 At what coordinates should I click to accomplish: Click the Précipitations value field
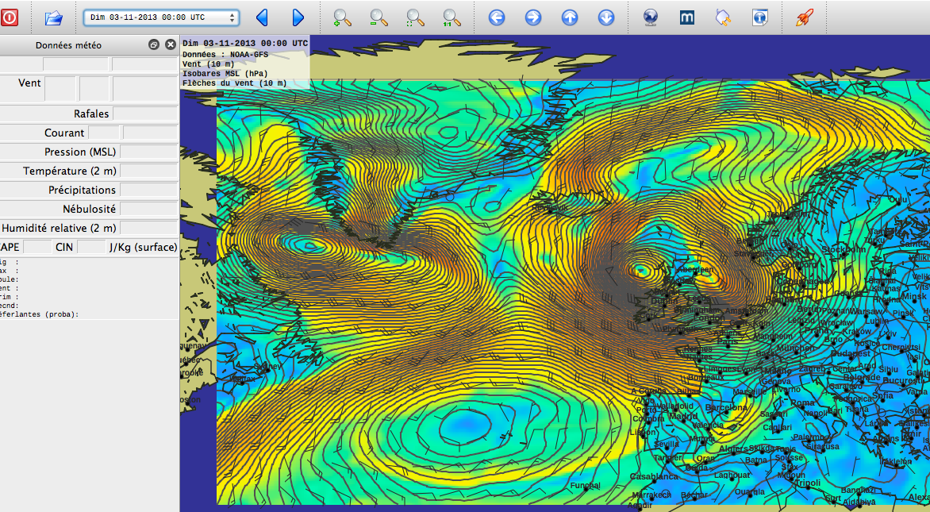[x=149, y=190]
